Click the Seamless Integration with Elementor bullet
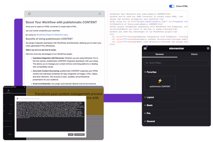 (65, 63)
